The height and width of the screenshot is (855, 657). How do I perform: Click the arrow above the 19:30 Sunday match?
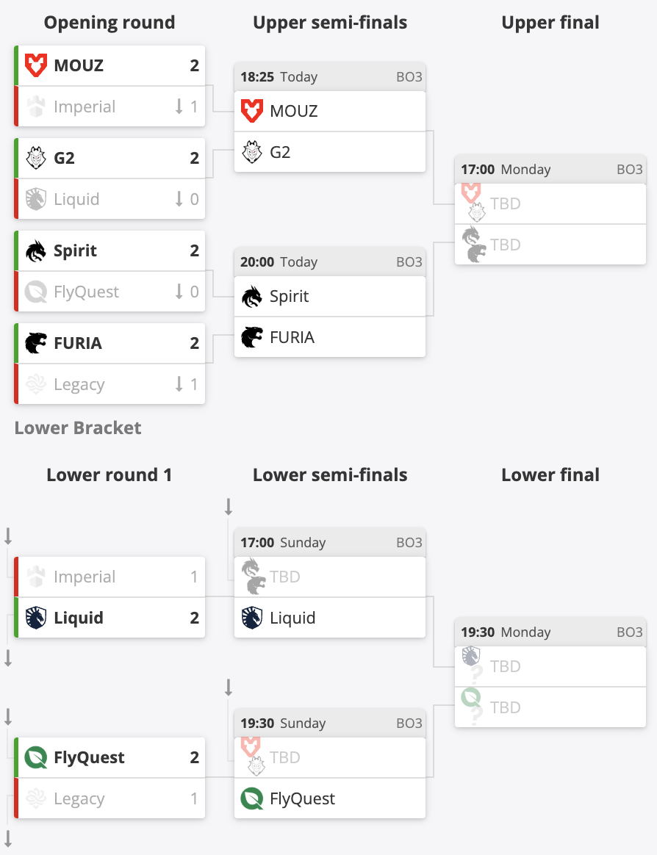click(x=229, y=687)
